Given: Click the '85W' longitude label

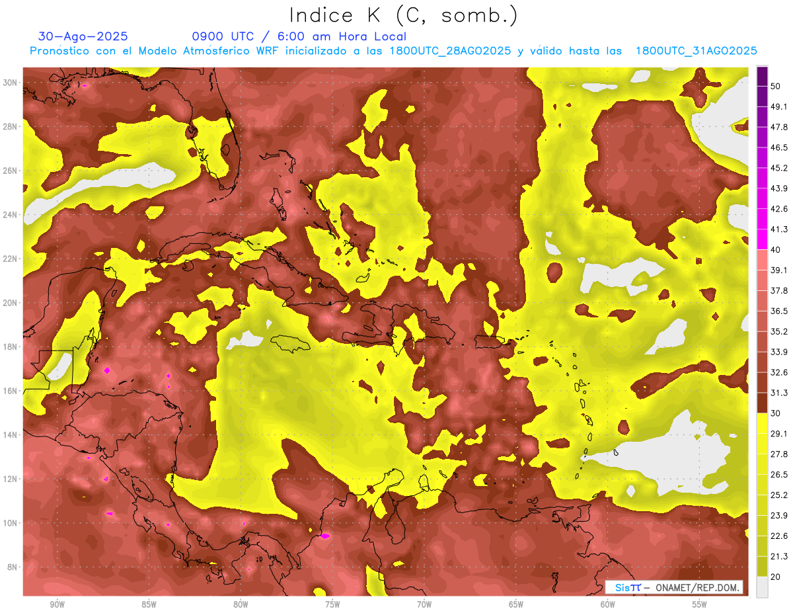Looking at the screenshot, I should (149, 604).
